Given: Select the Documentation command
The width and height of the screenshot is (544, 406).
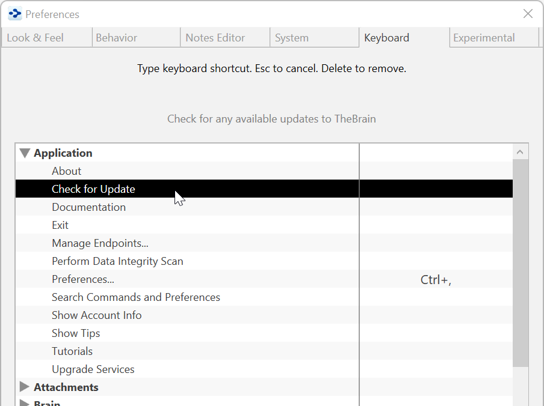Looking at the screenshot, I should [89, 207].
